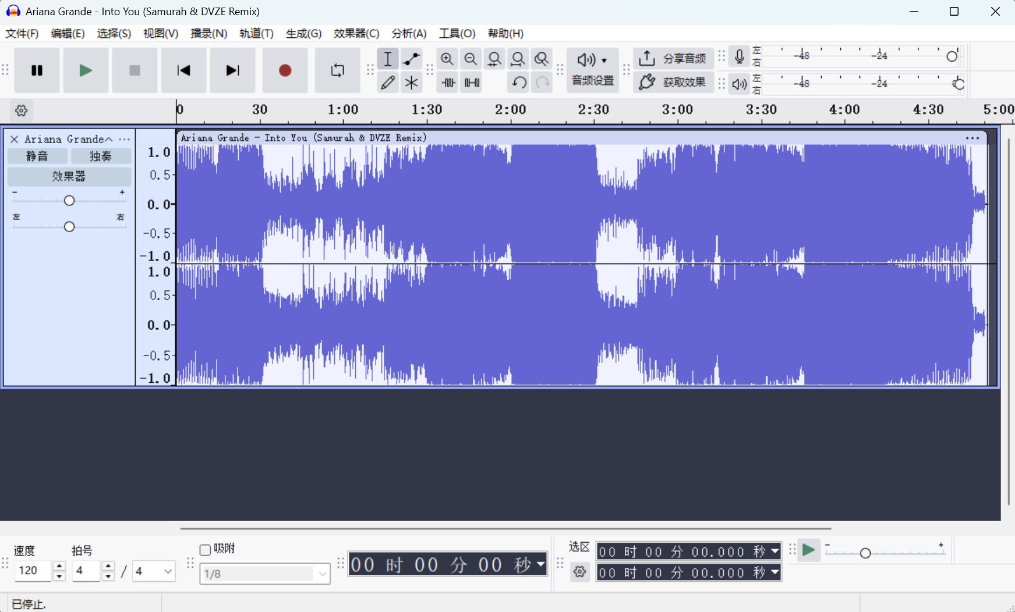Zoom in on the waveform
This screenshot has width=1015, height=612.
click(x=447, y=59)
